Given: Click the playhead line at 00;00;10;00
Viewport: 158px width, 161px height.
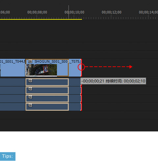Looking at the screenshot, I should [69, 12].
